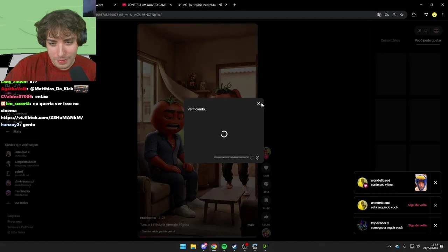Viewport: 448px width, 252px height.
Task: Open creator avatar beside the video
Action: click(267, 151)
